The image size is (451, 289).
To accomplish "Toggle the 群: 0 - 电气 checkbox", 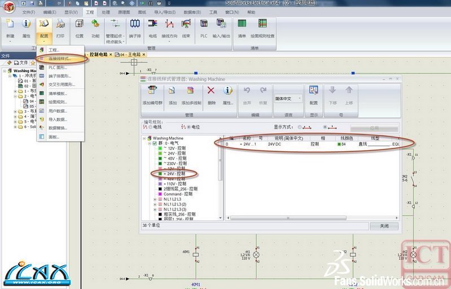I will 154,143.
